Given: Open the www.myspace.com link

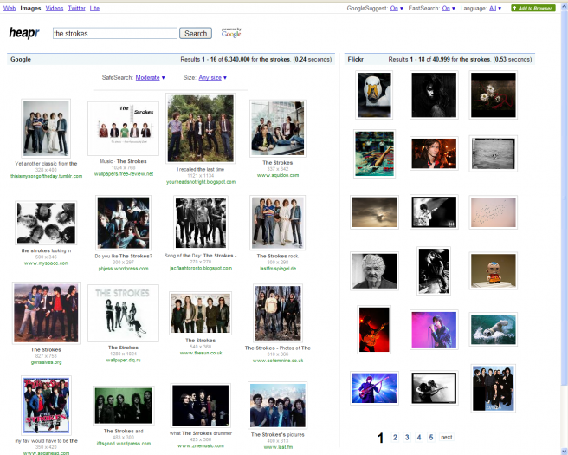Looking at the screenshot, I should click(47, 263).
